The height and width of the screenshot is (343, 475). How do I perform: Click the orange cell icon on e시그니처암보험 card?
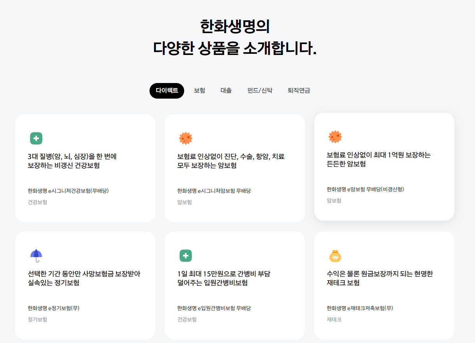[186, 138]
